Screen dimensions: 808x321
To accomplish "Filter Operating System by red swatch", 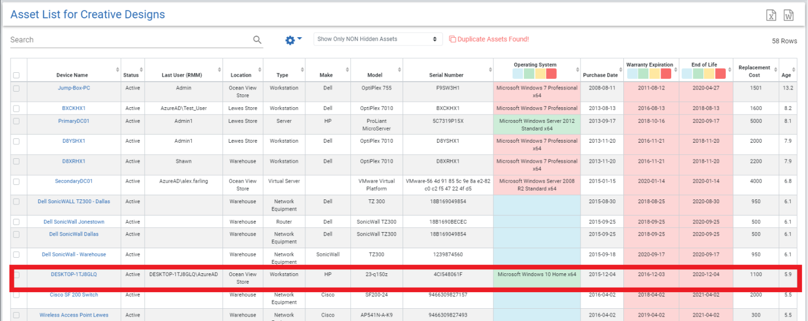I will point(552,73).
